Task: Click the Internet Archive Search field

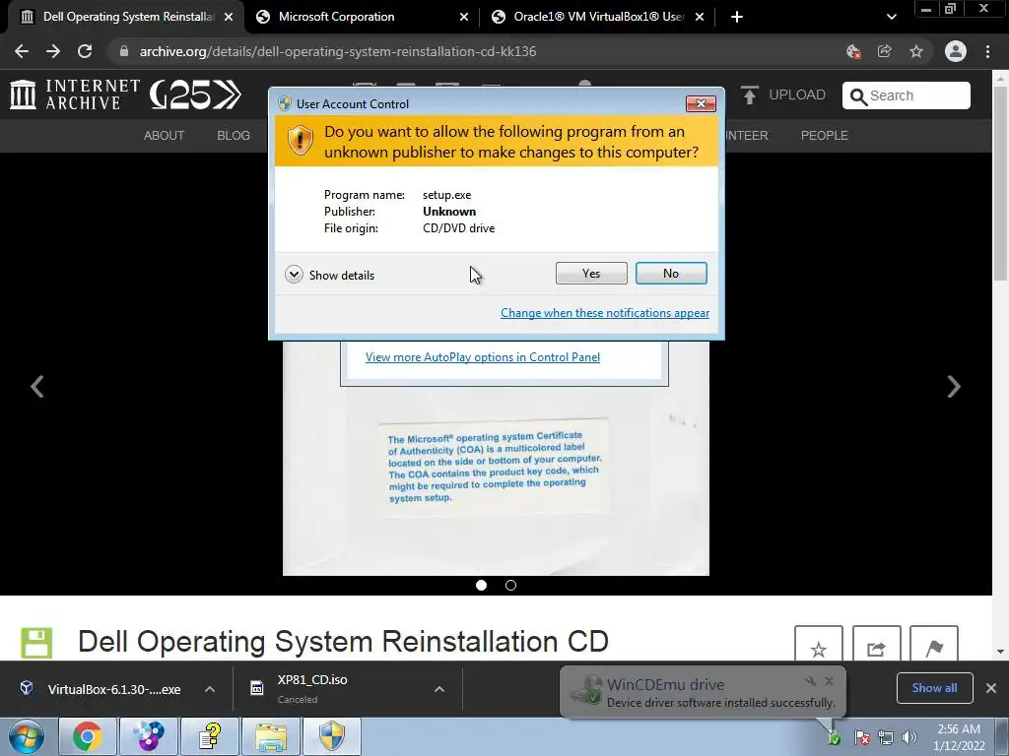Action: 907,95
